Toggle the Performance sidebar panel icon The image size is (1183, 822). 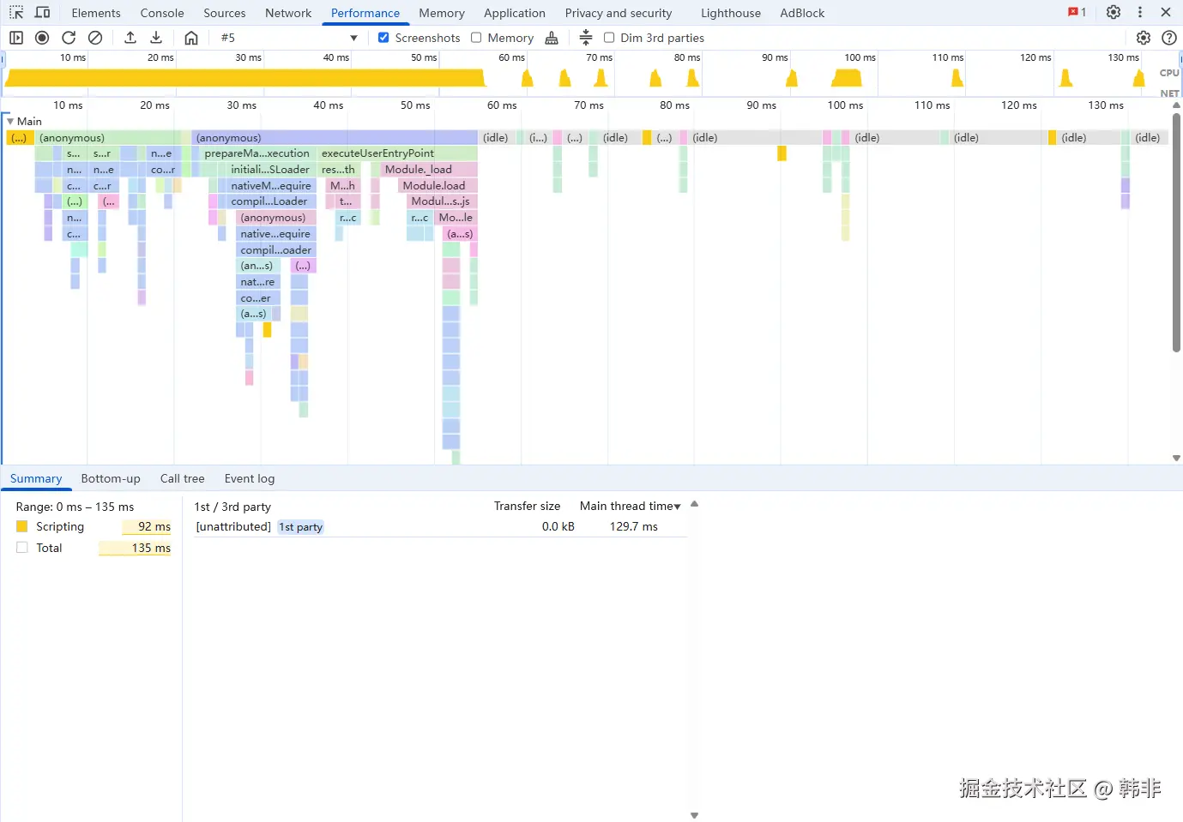pyautogui.click(x=16, y=38)
